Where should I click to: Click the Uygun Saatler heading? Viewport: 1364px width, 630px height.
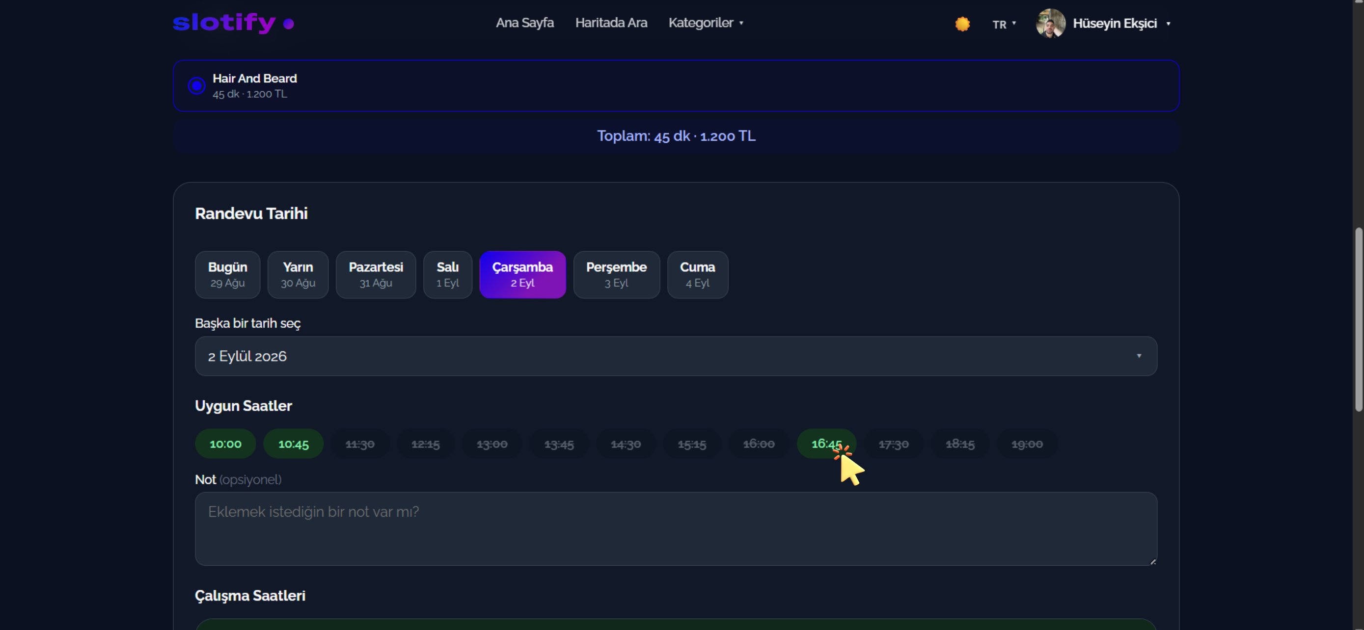pyautogui.click(x=243, y=406)
